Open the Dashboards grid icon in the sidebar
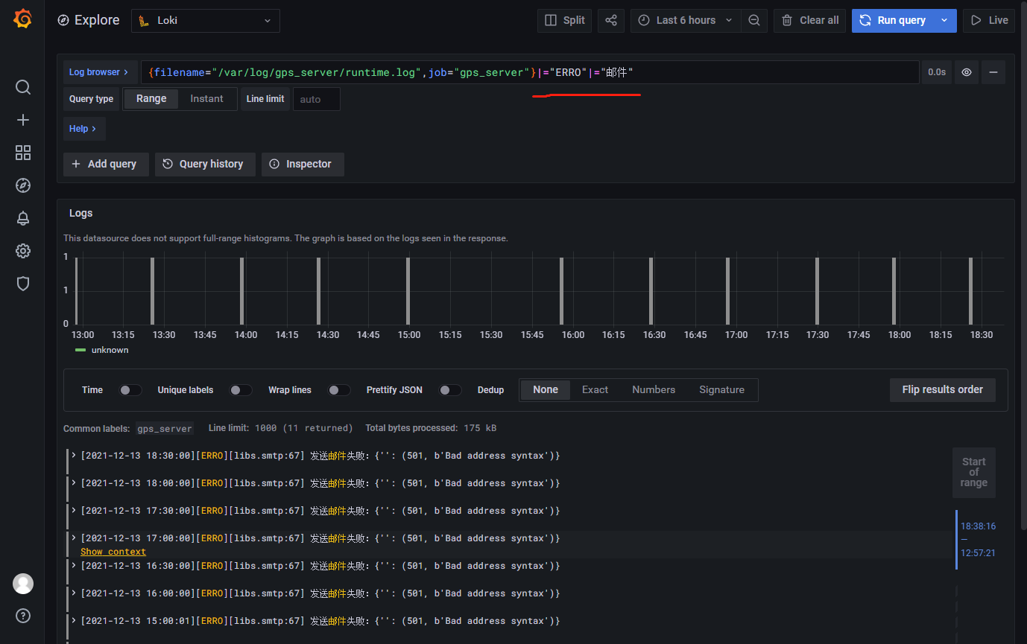1027x644 pixels. click(23, 153)
